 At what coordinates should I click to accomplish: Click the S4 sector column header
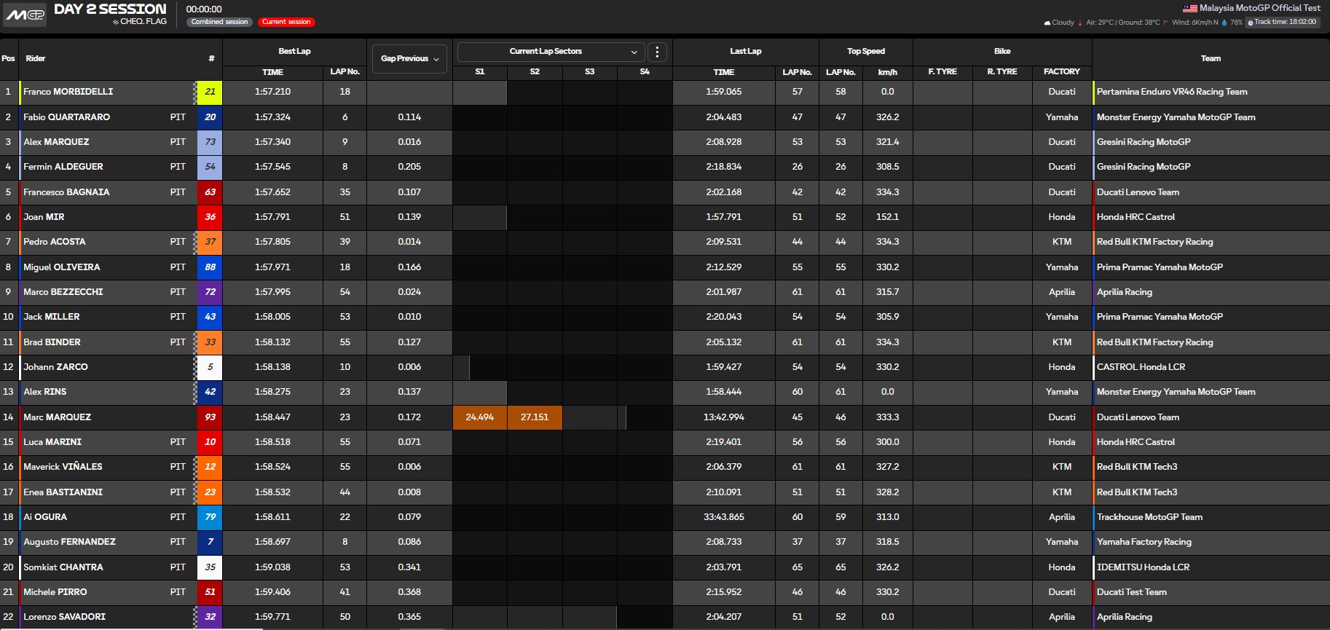pos(645,72)
